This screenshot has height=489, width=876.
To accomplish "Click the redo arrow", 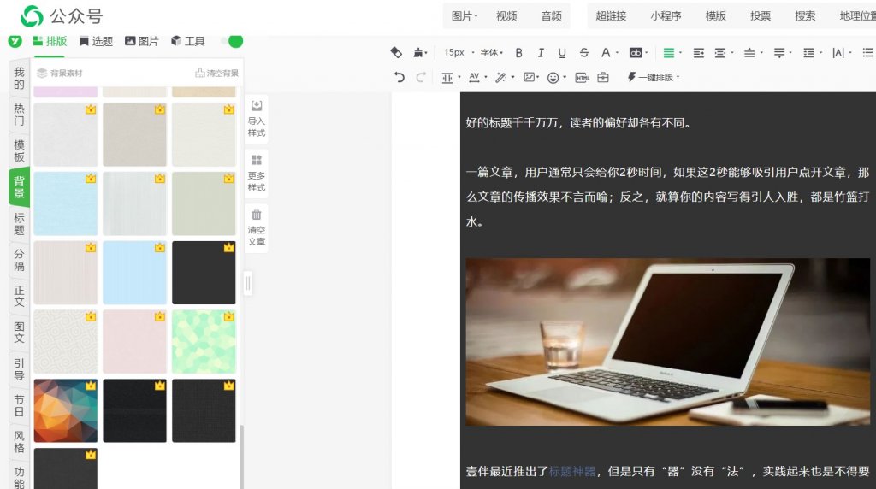I will point(421,77).
